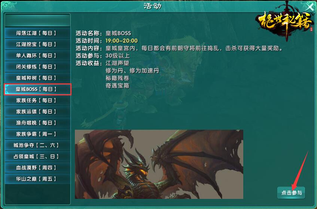Choose 单人跑环【每日】 from the list
Viewport: 317px width, 209px height.
point(37,56)
